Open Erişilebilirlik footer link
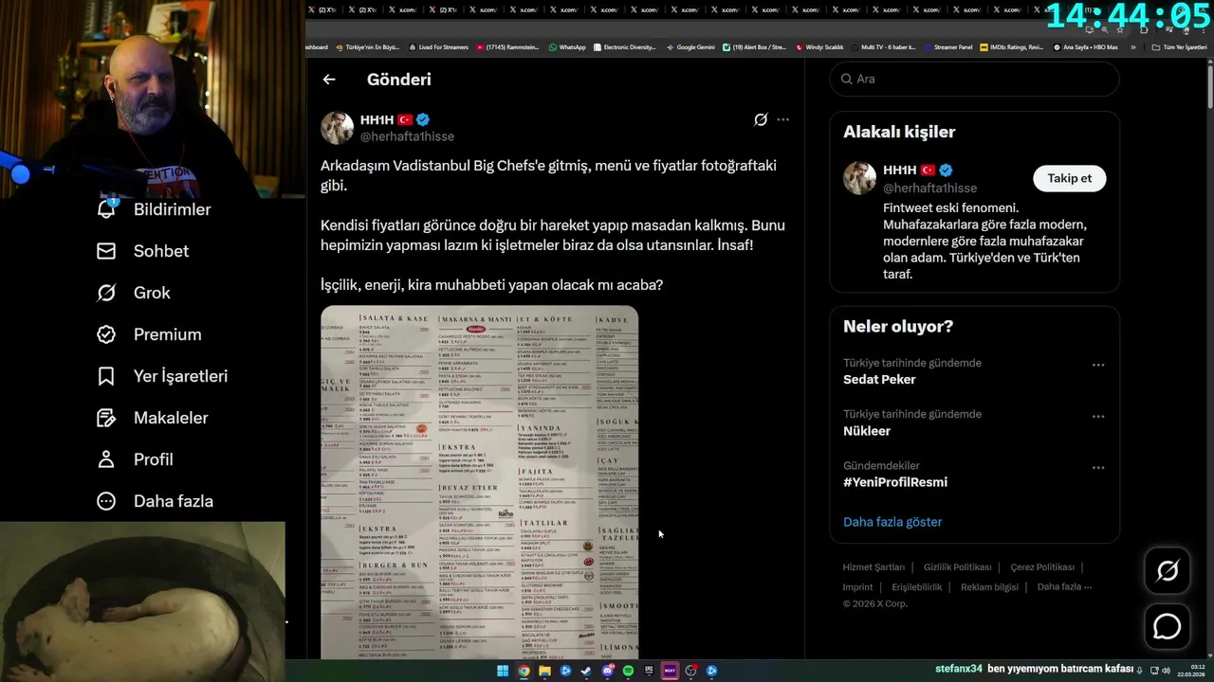Image resolution: width=1214 pixels, height=682 pixels. (917, 586)
